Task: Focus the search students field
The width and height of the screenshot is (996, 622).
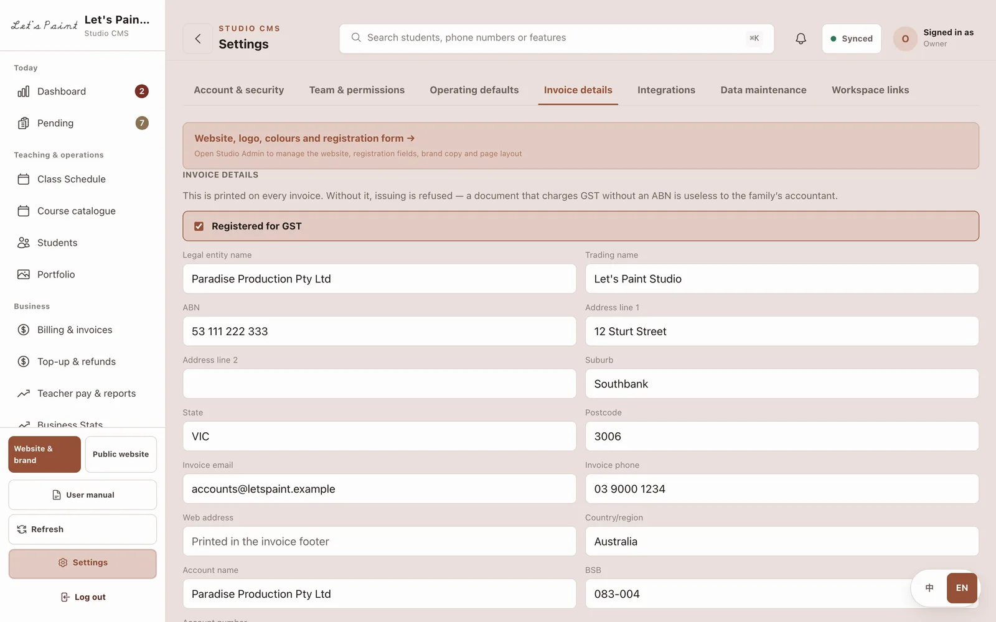Action: click(557, 39)
